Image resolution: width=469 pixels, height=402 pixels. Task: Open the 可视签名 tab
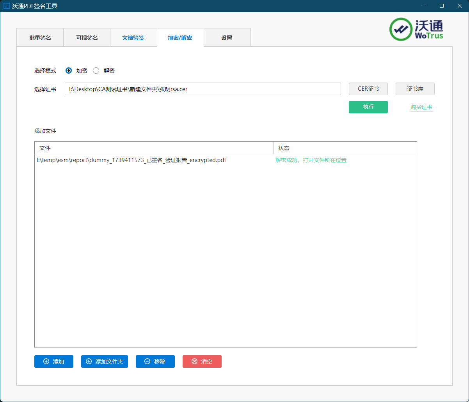87,38
